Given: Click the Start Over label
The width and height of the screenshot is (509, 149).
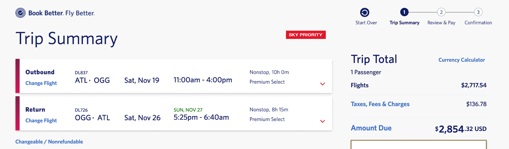Looking at the screenshot, I should pyautogui.click(x=366, y=23).
